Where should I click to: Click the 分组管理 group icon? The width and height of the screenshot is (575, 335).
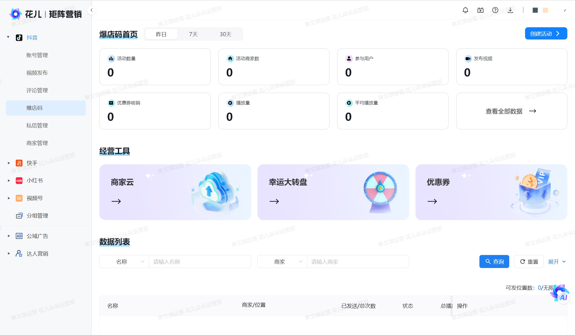click(19, 216)
